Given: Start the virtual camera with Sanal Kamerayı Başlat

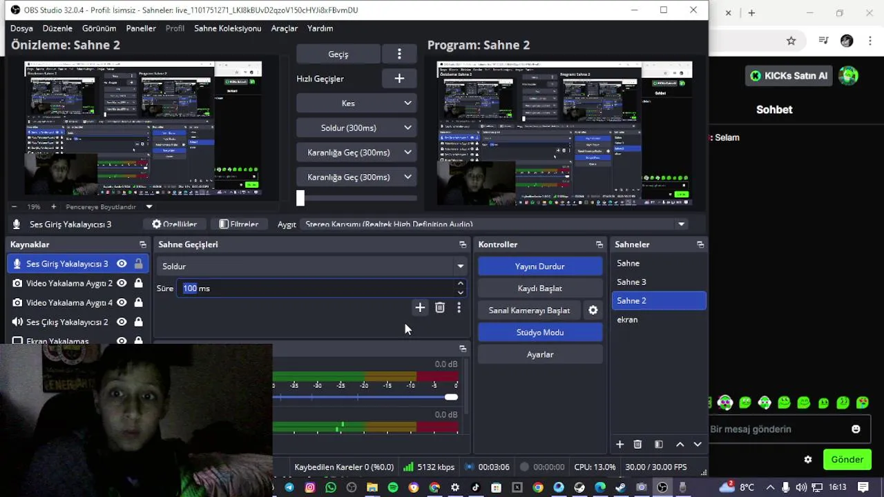Looking at the screenshot, I should [530, 311].
